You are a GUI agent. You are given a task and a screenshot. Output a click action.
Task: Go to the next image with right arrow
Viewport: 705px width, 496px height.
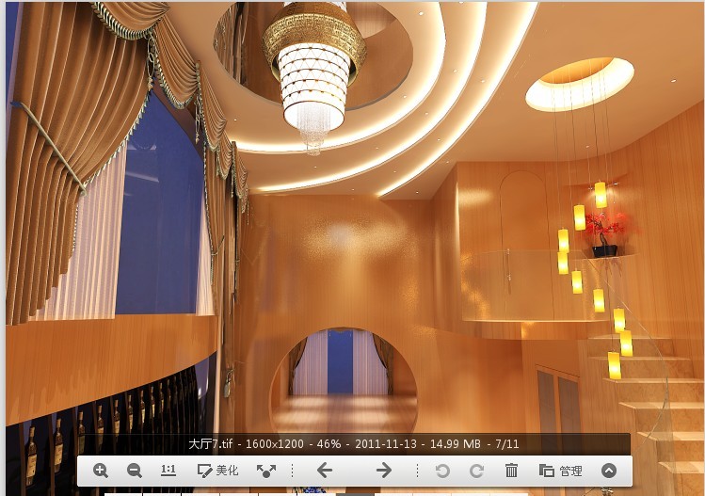coord(384,471)
